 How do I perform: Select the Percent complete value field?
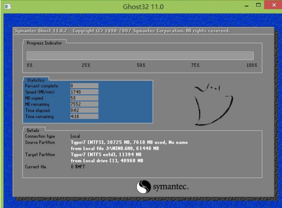point(84,86)
